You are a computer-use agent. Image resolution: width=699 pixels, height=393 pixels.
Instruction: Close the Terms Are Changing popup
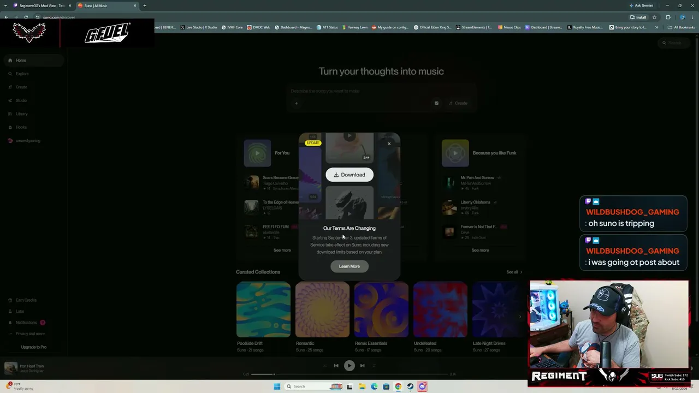[x=389, y=144]
